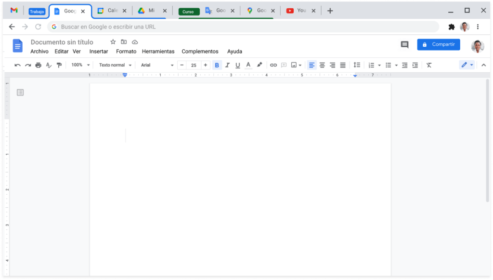The image size is (493, 280).
Task: Insert an image
Action: (294, 65)
